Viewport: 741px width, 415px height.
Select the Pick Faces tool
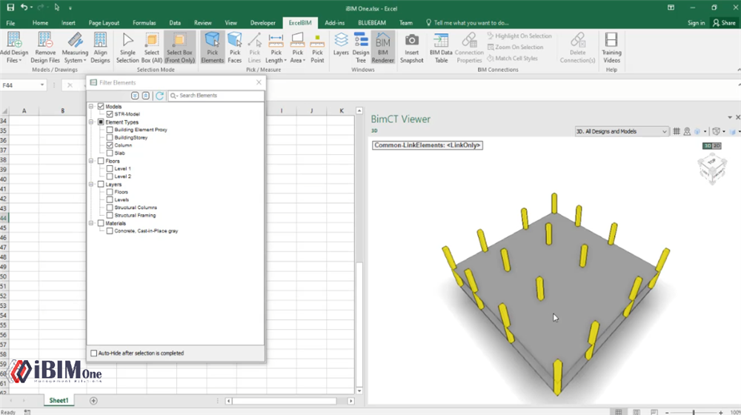tap(234, 47)
